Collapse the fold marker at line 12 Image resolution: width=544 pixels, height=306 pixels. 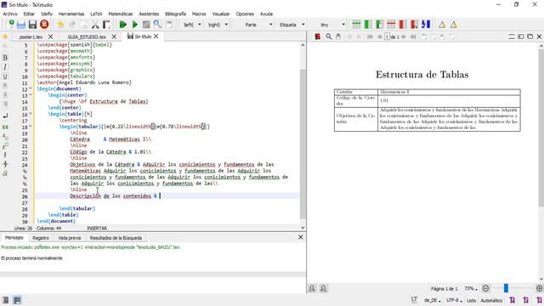point(31,88)
